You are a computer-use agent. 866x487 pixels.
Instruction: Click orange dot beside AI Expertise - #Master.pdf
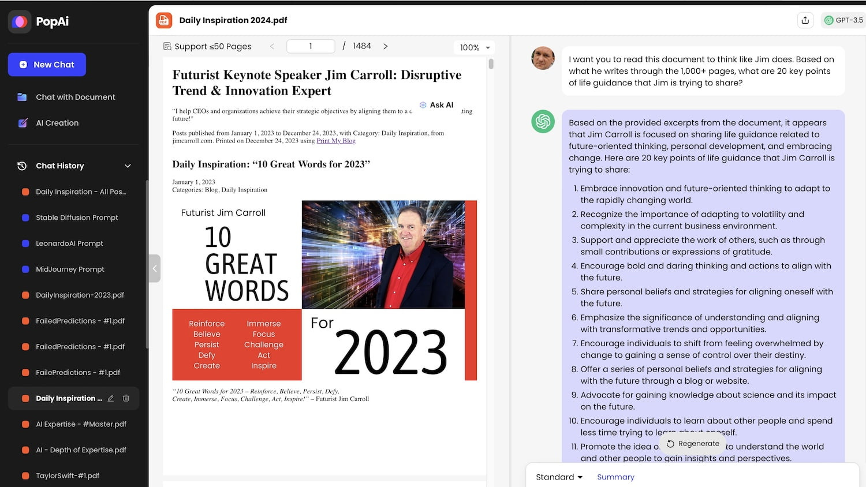point(25,424)
